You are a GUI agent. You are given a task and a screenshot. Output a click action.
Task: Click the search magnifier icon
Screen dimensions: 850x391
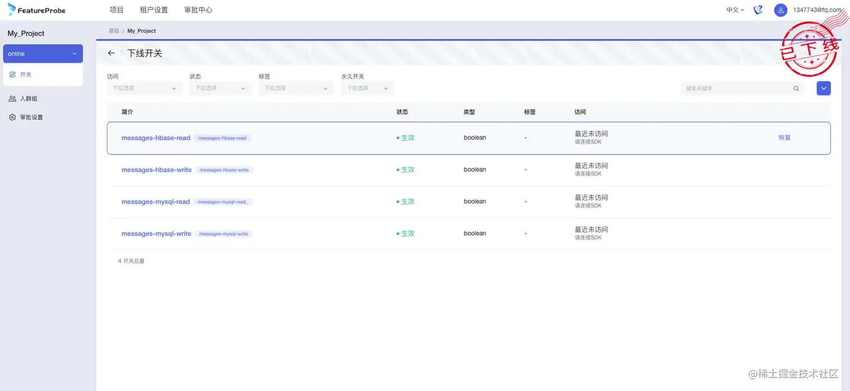coord(796,88)
